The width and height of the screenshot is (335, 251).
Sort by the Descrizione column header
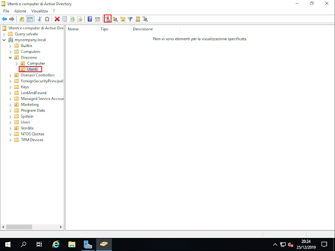click(x=155, y=29)
